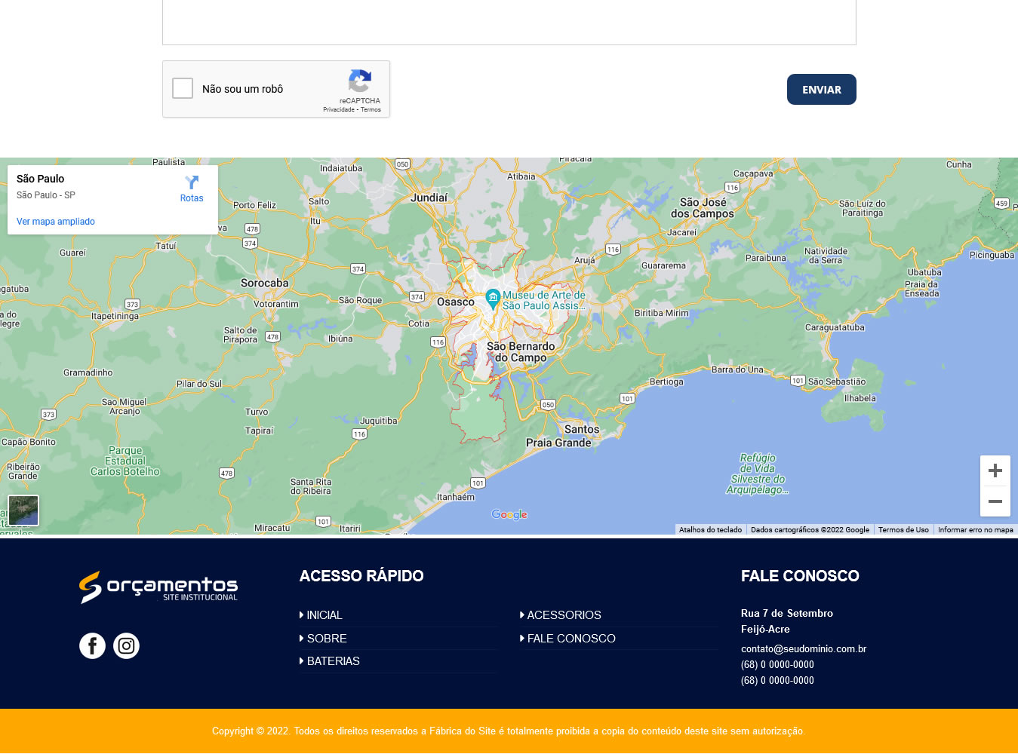Check the 'Não sou um robô' box

183,89
